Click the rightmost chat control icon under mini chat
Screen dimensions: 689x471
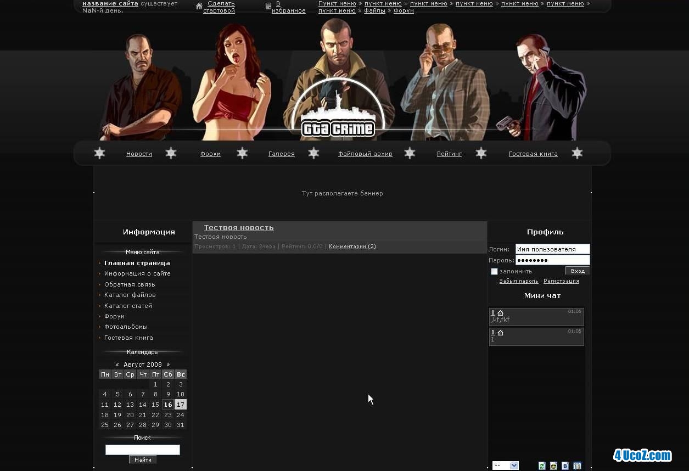[x=577, y=466]
